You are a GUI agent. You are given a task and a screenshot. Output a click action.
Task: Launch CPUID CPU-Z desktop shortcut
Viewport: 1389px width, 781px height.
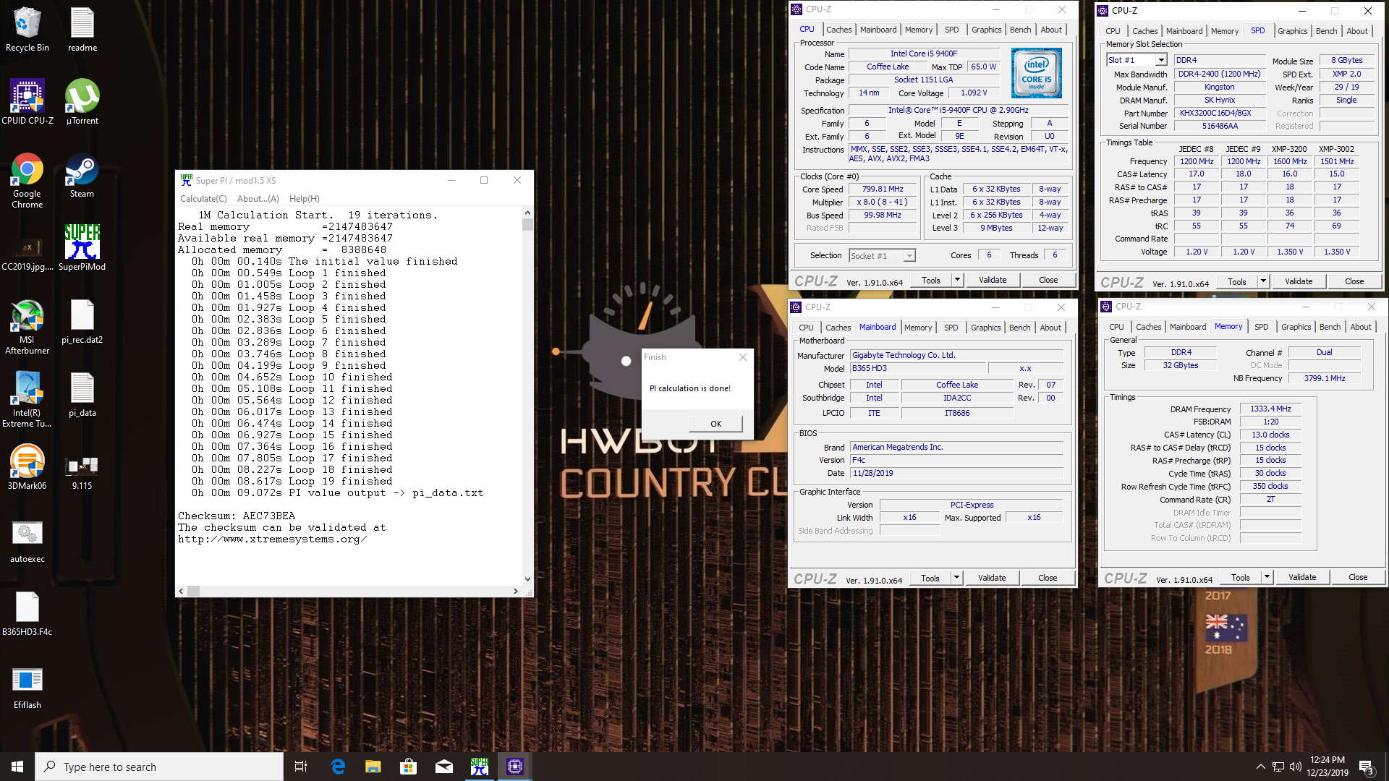pos(27,102)
